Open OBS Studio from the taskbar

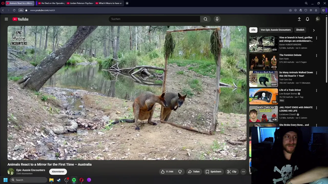point(66,180)
